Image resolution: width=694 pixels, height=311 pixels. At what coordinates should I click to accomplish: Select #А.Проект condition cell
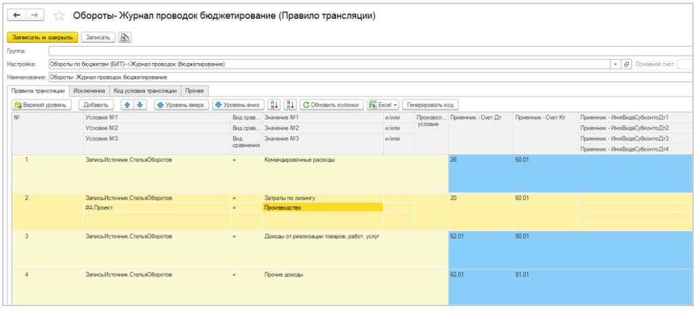coord(157,207)
